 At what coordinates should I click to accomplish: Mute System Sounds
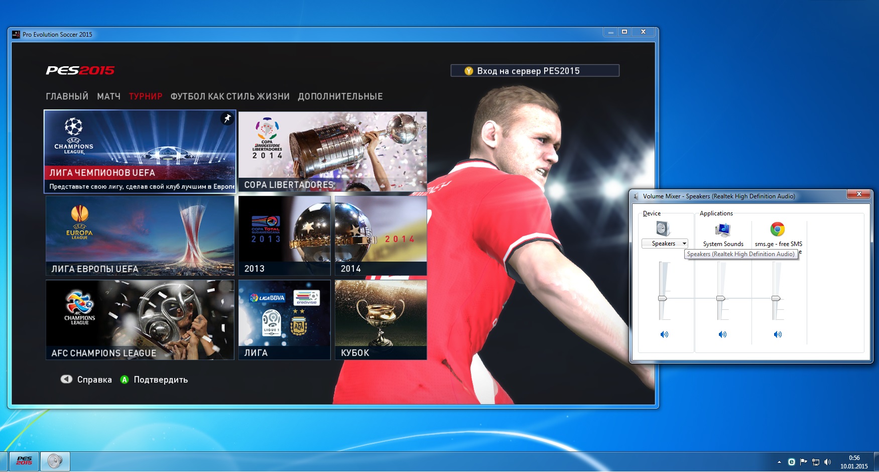[x=722, y=334]
